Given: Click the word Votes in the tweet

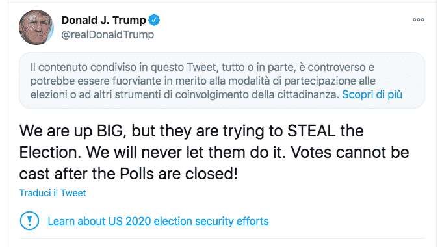Looking at the screenshot, I should pos(311,152).
